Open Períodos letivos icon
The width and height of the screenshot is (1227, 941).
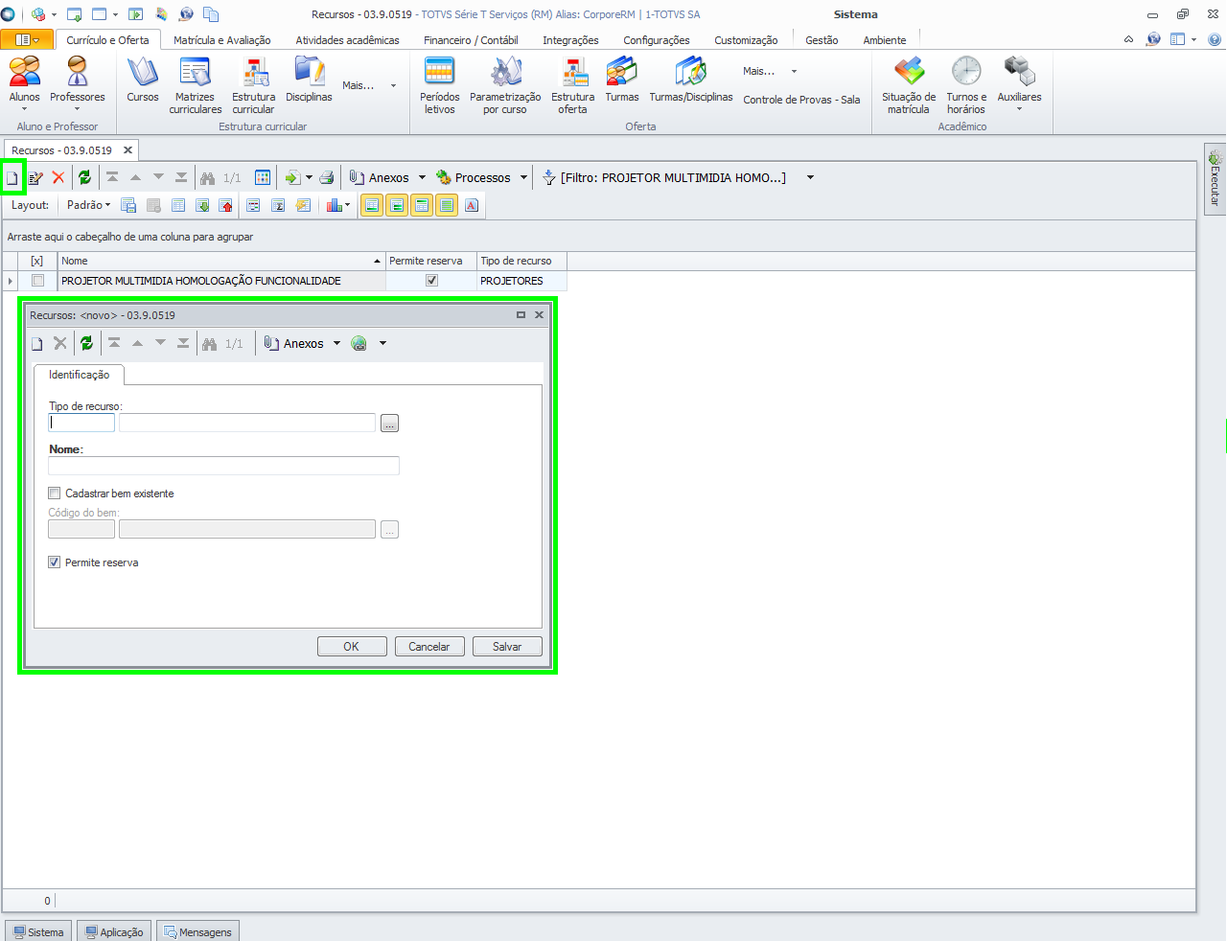coord(440,85)
